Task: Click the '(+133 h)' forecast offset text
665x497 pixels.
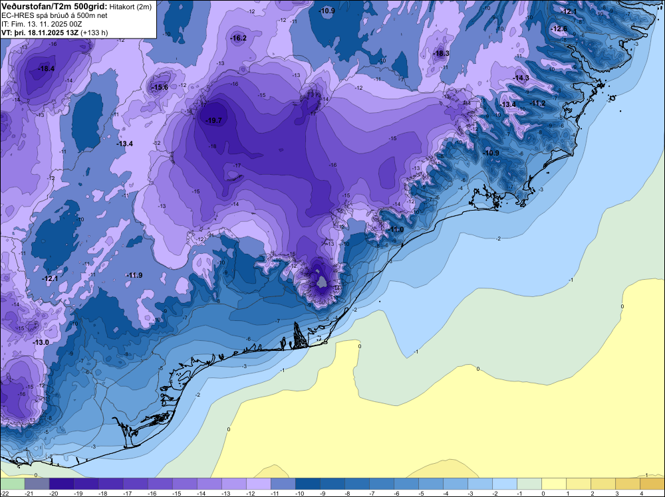Action: (95, 33)
